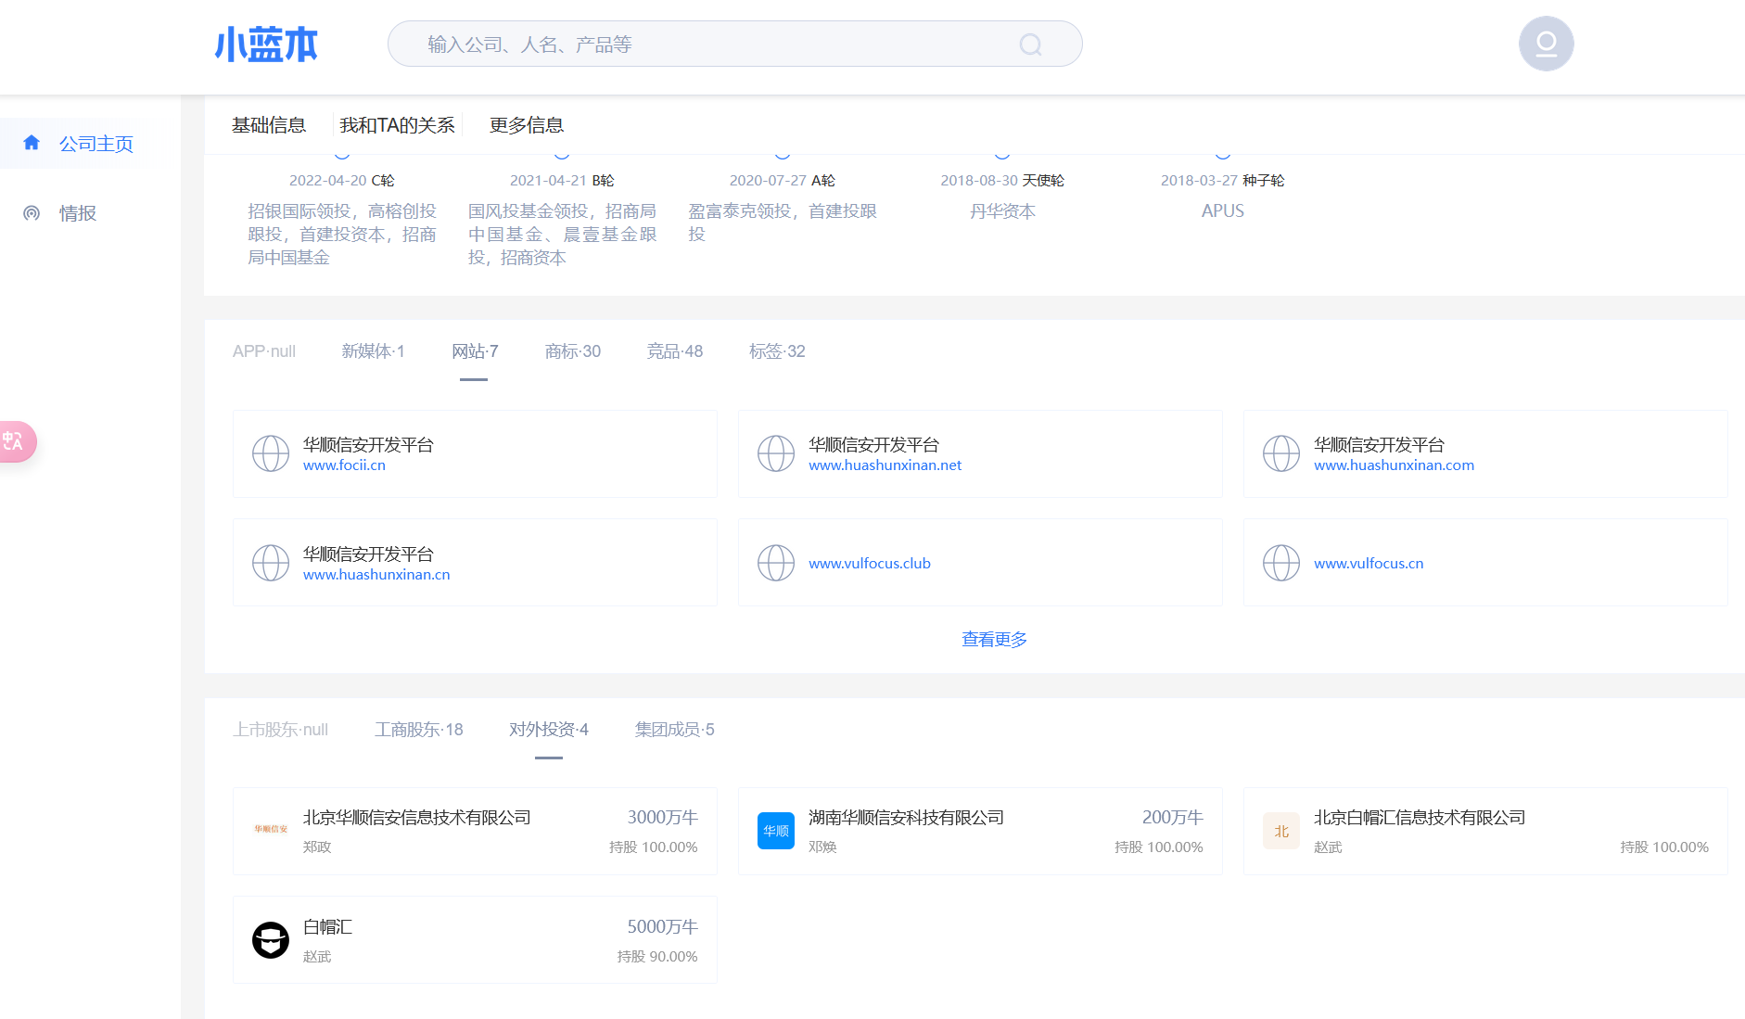Click the 200万牛 capital amount
Viewport: 1745px width, 1019px height.
[1172, 818]
